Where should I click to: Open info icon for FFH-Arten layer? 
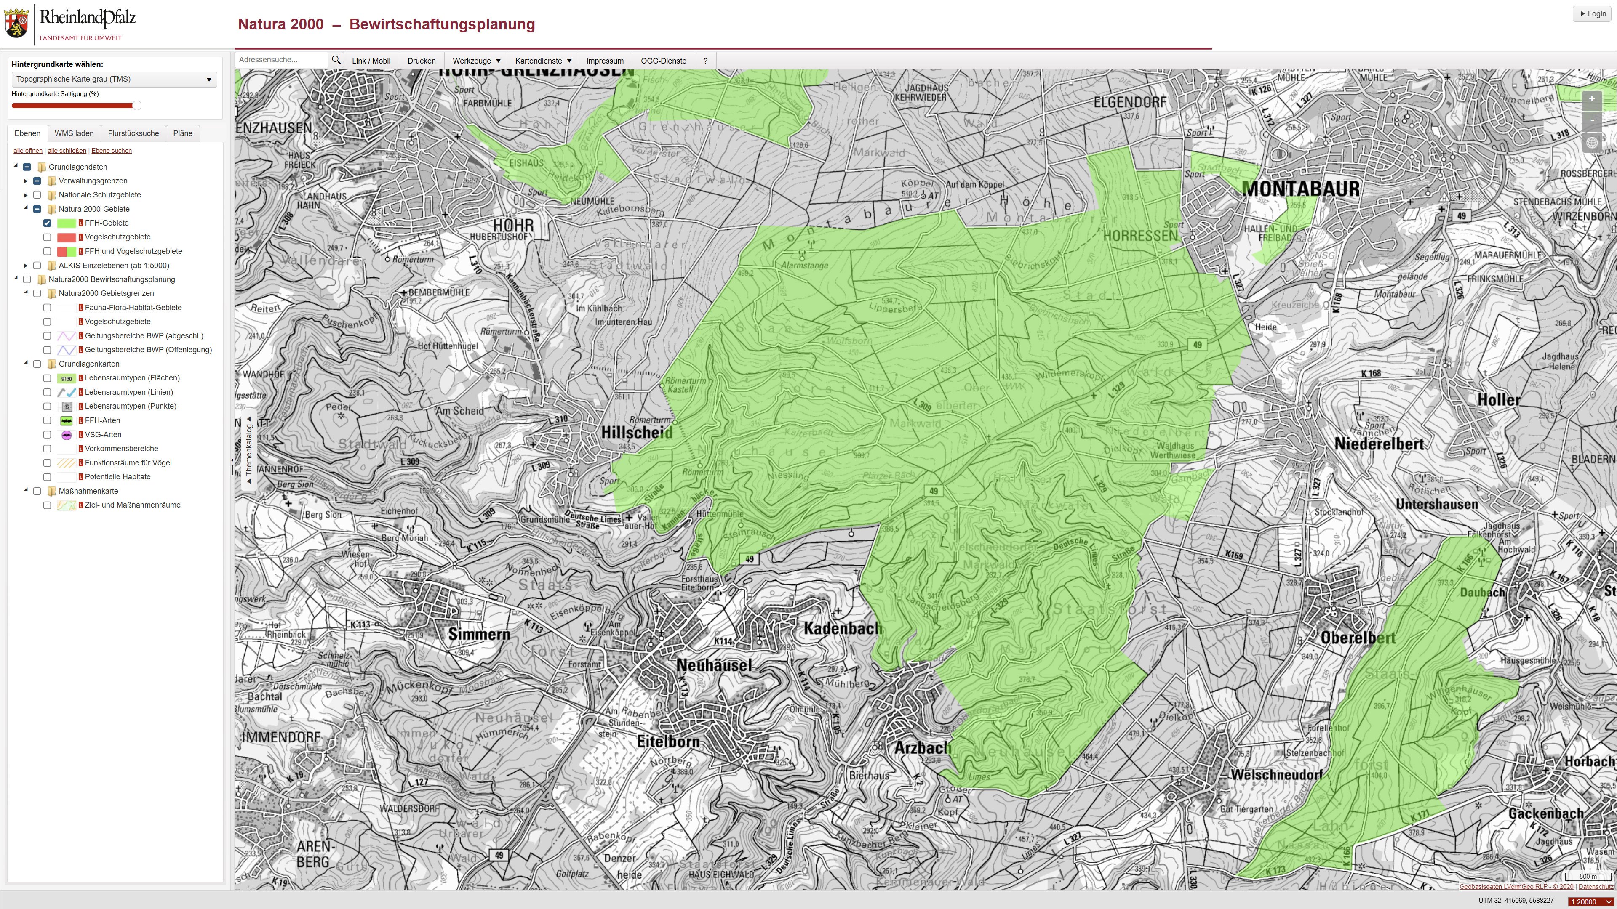[80, 421]
